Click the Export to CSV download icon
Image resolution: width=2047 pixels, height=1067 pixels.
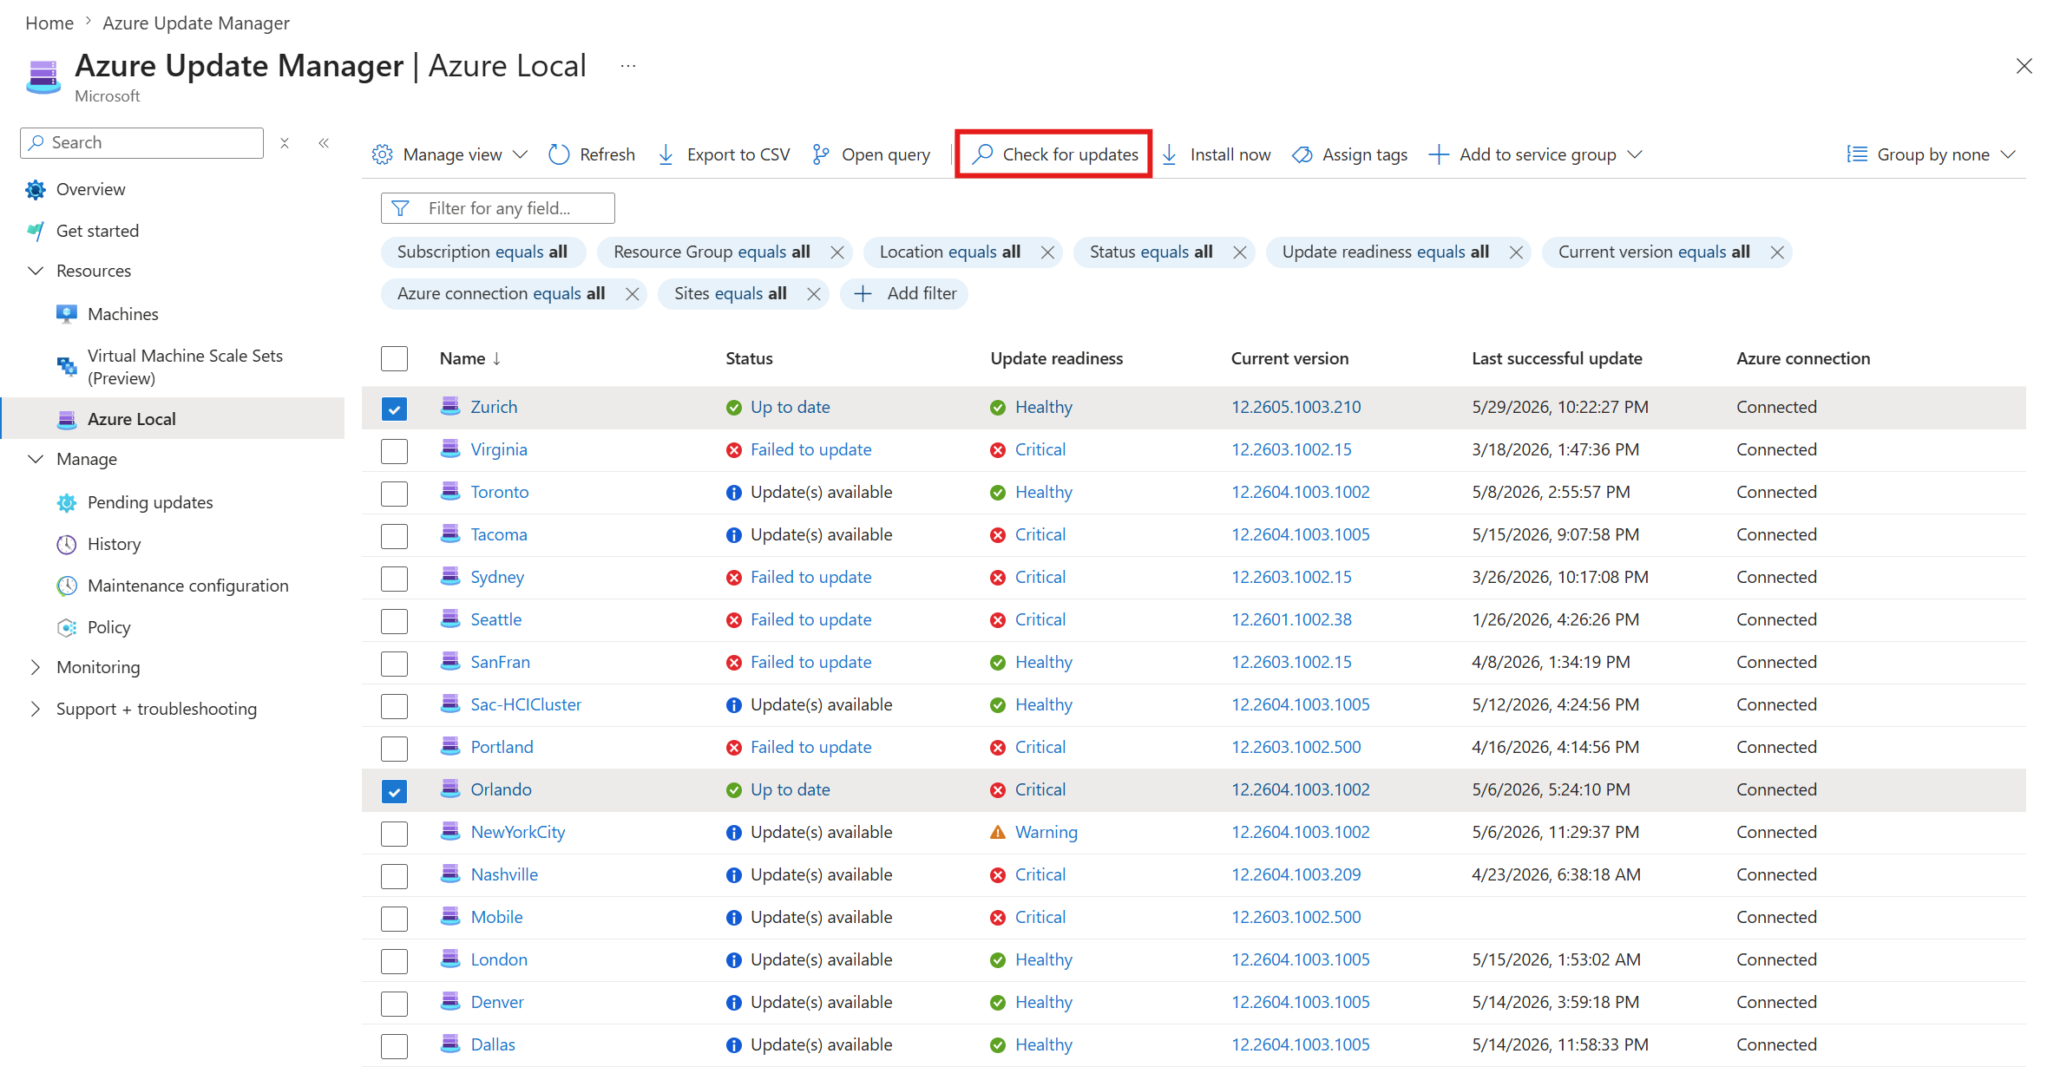[x=666, y=154]
